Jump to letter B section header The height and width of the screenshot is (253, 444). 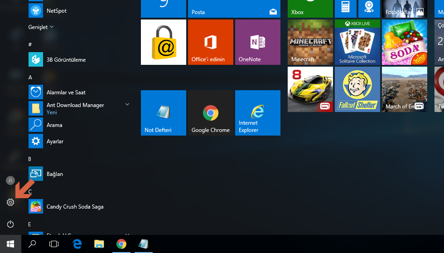point(30,159)
